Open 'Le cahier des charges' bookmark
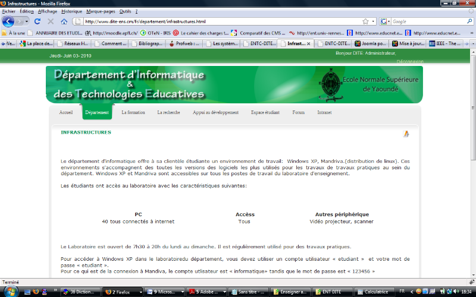The image size is (476, 297). pyautogui.click(x=201, y=33)
